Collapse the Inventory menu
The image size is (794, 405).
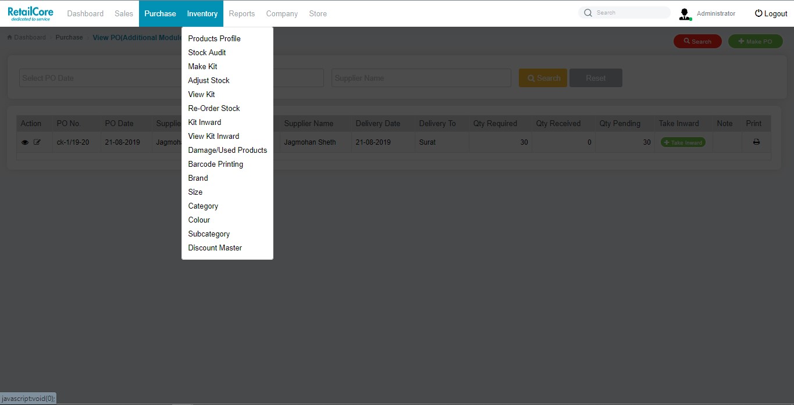pos(202,13)
